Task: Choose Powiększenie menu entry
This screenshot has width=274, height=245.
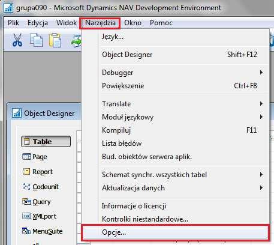Action: [x=175, y=86]
